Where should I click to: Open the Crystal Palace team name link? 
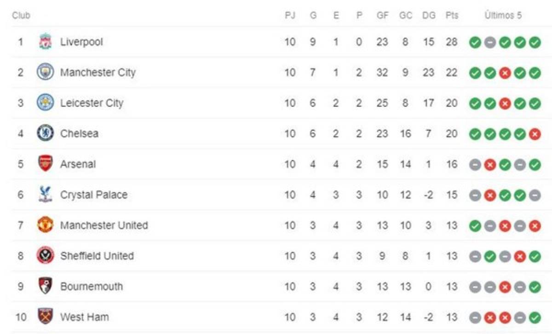click(x=93, y=195)
